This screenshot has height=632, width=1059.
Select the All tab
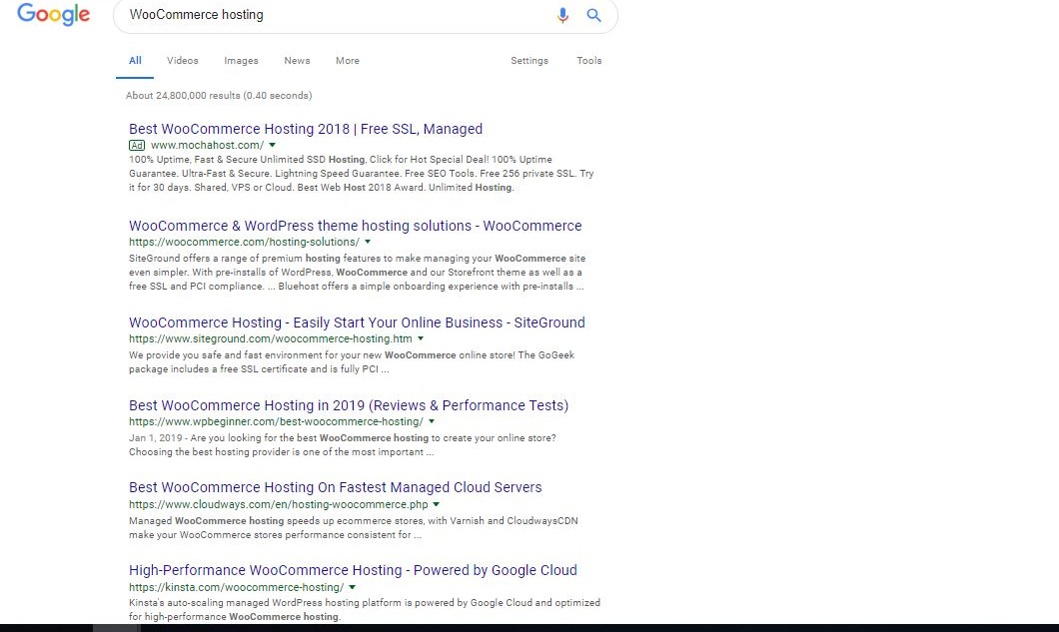[135, 61]
